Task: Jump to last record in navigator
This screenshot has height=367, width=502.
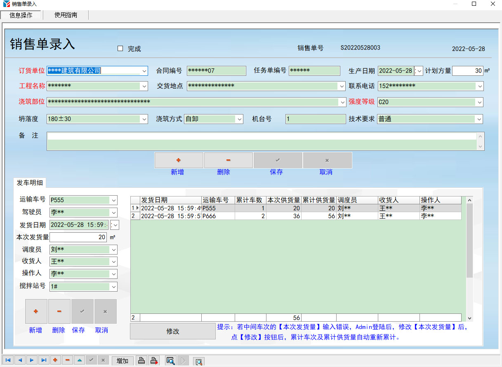Action: [x=44, y=360]
